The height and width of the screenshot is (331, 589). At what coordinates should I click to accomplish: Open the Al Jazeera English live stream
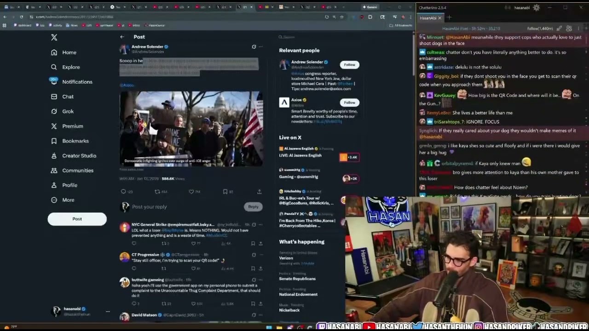[x=318, y=153]
